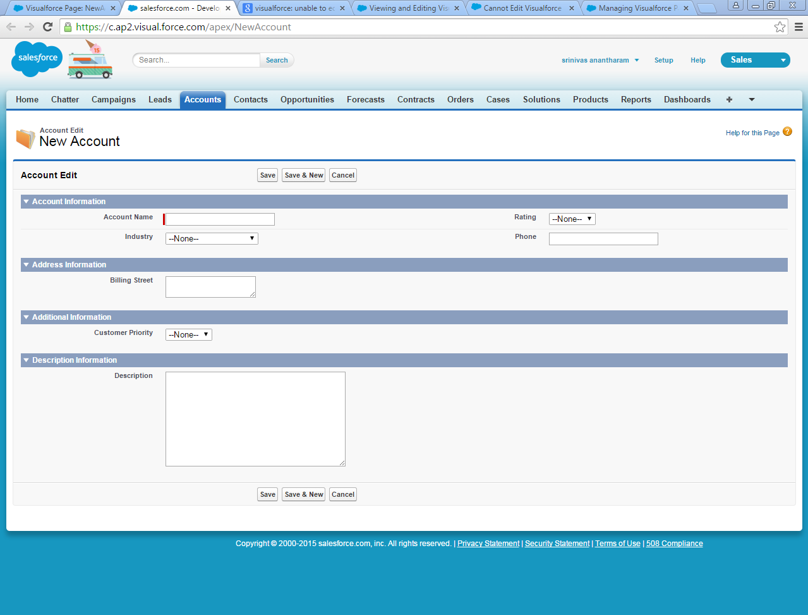
Task: Open the srinivas anantharam user menu
Action: click(x=600, y=61)
